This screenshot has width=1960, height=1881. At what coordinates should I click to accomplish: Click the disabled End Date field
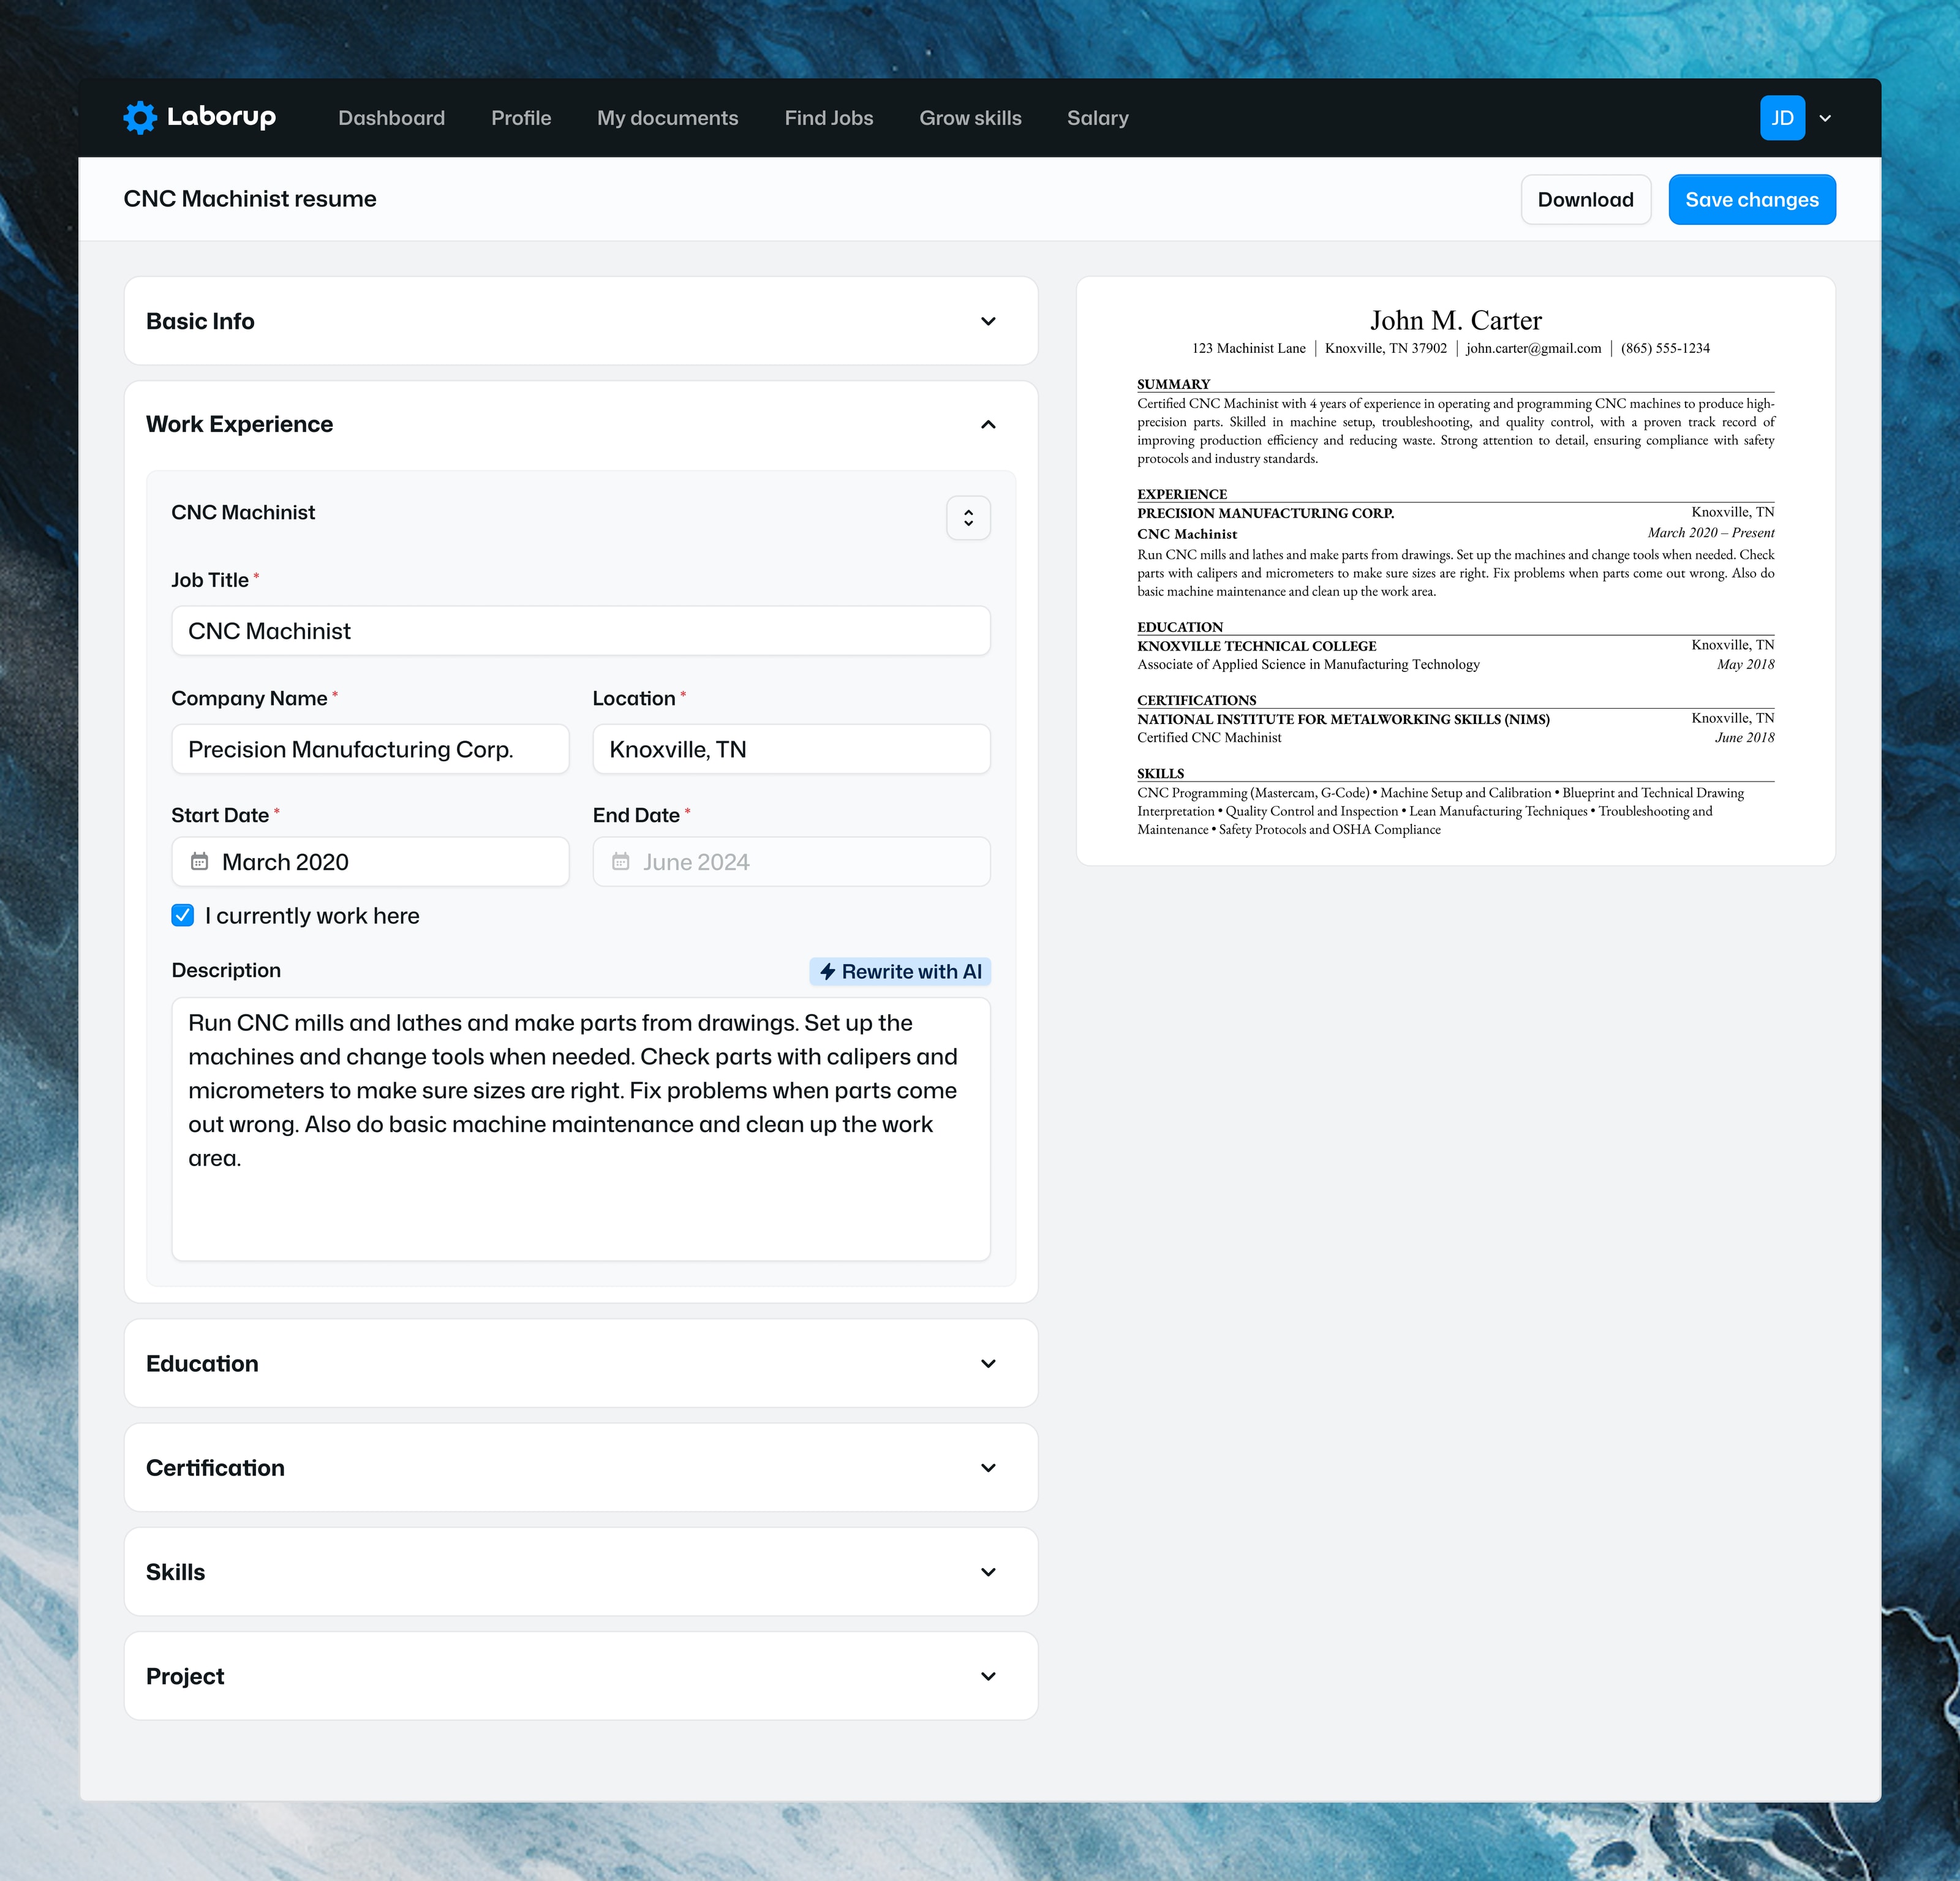[x=791, y=861]
